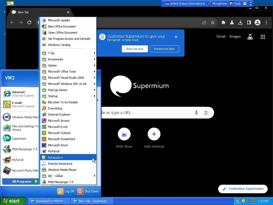Expand the Startup folder

(x=68, y=96)
